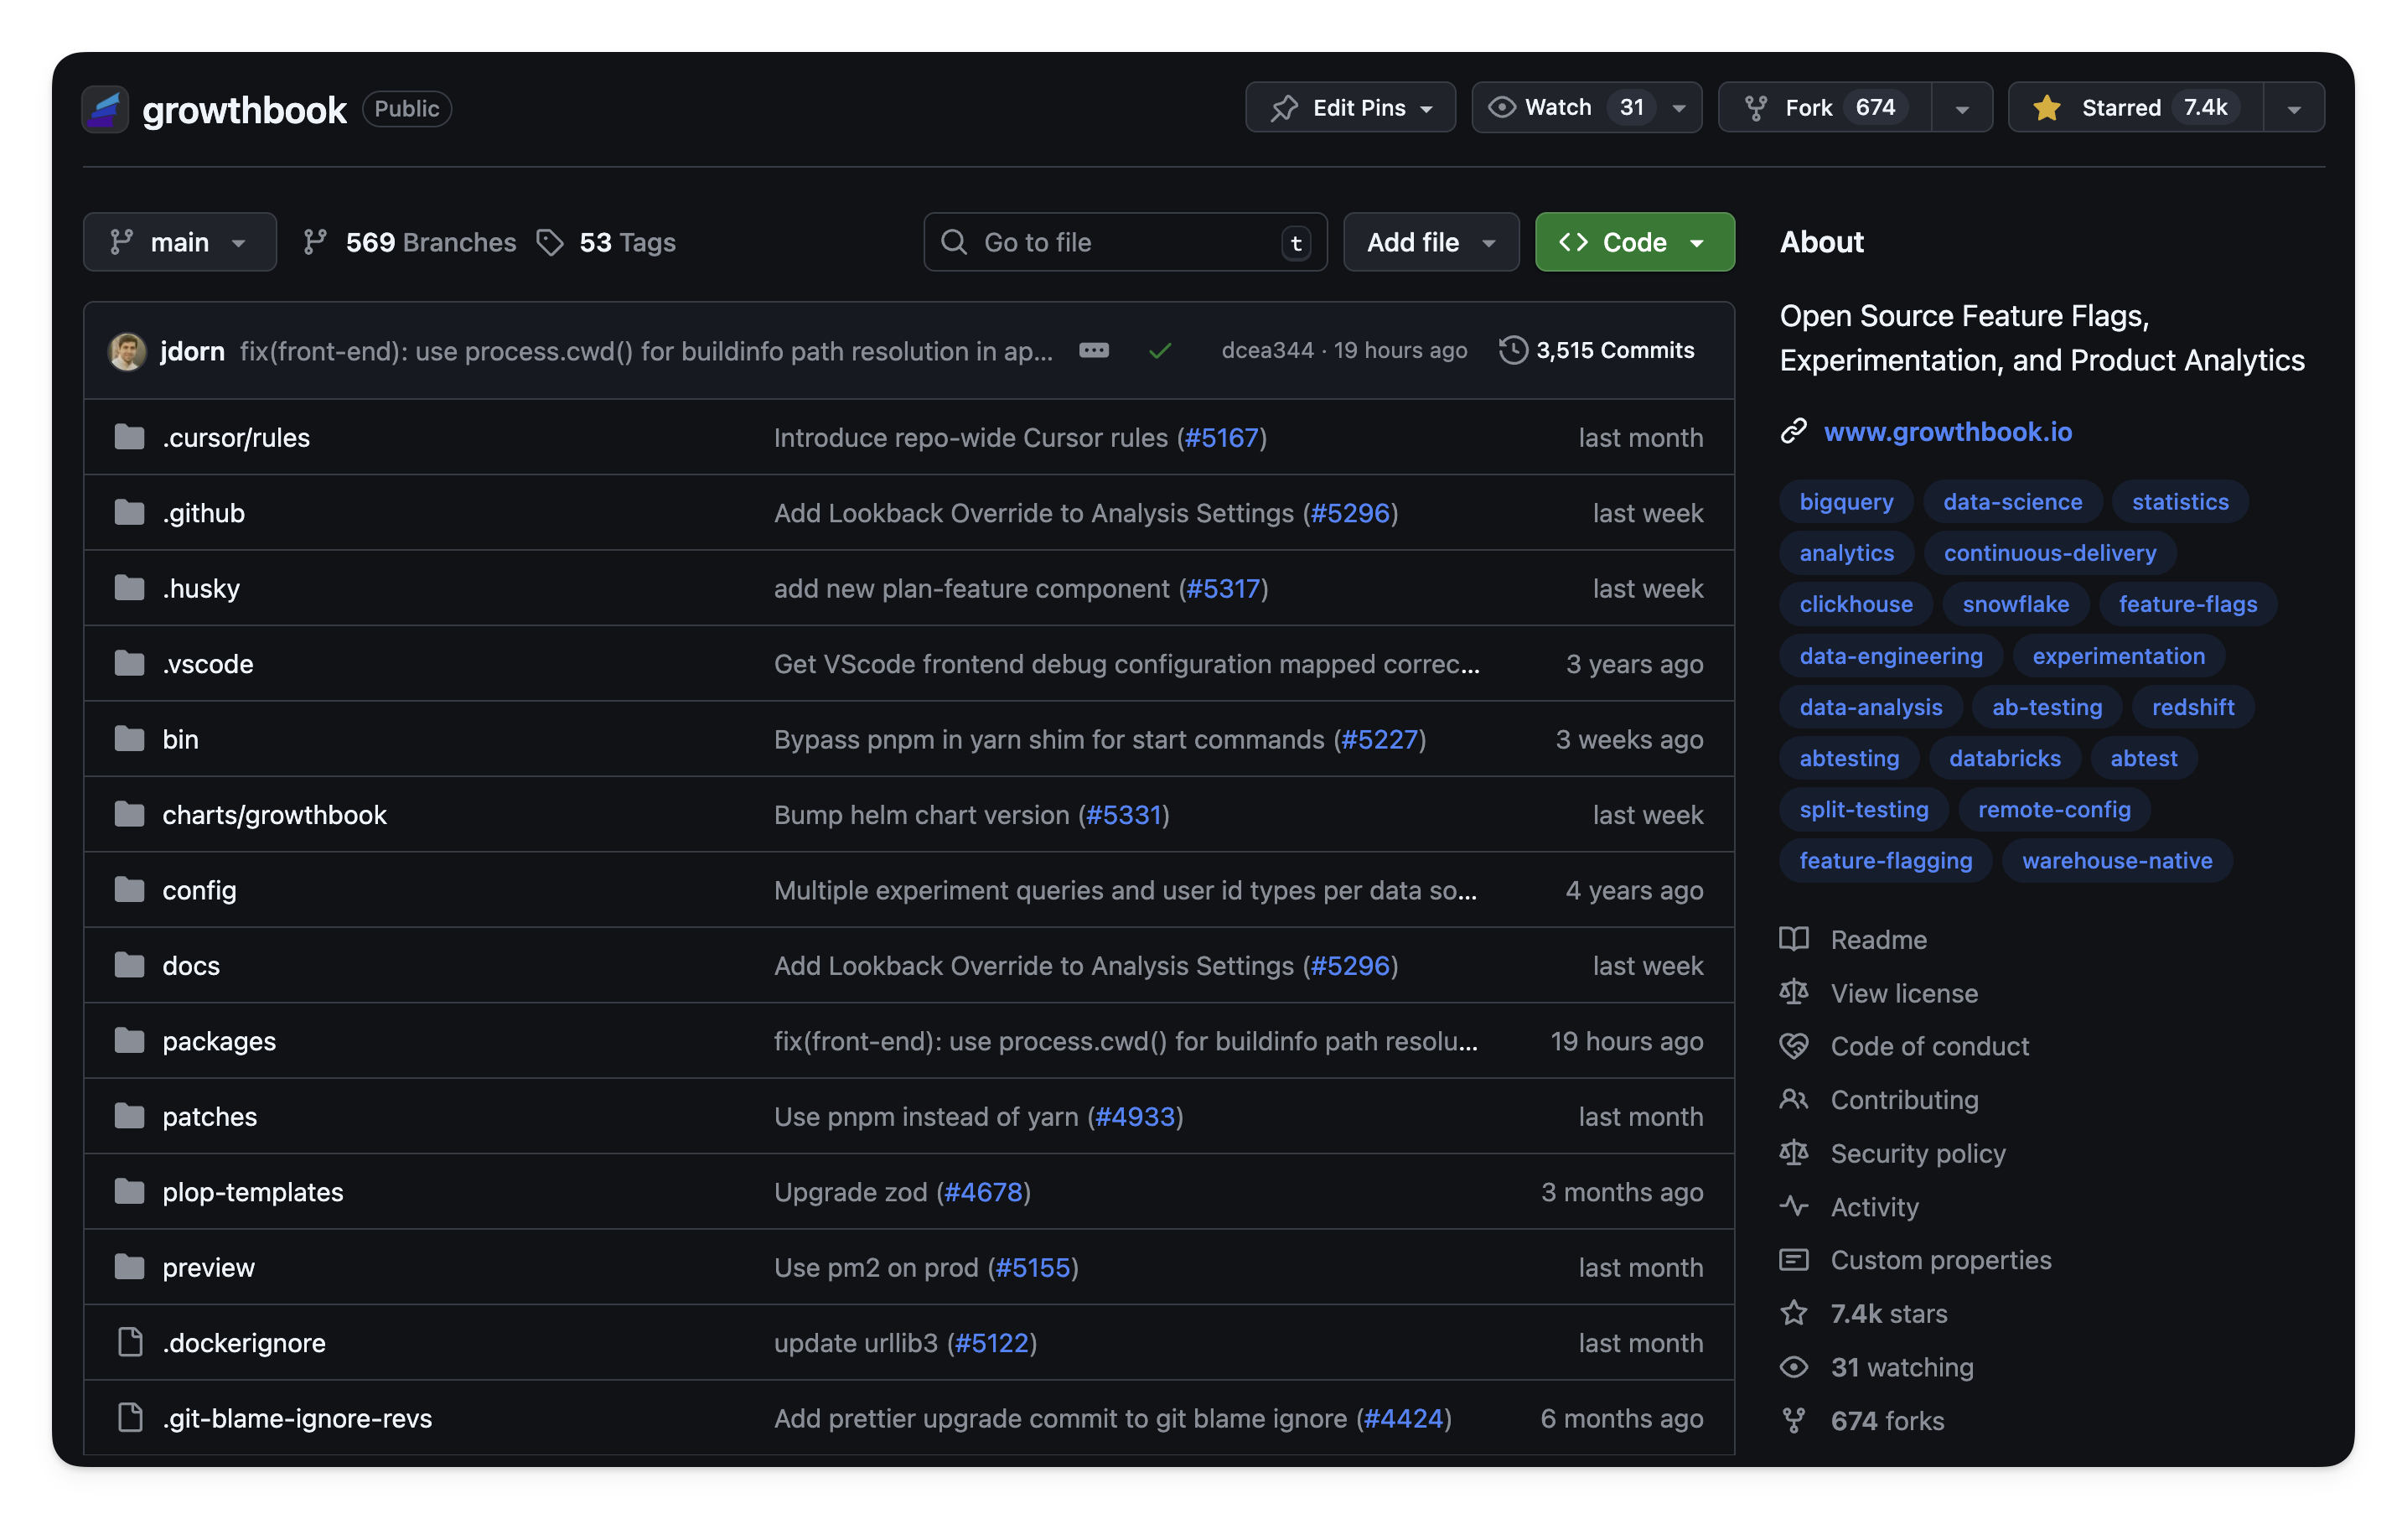The image size is (2407, 1519).
Task: Click the GrowthBook repository logo icon
Action: click(x=105, y=109)
